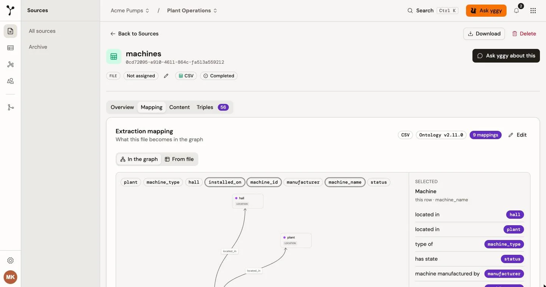Open the graph nodes icon in the sidebar
The width and height of the screenshot is (546, 287).
(11, 64)
